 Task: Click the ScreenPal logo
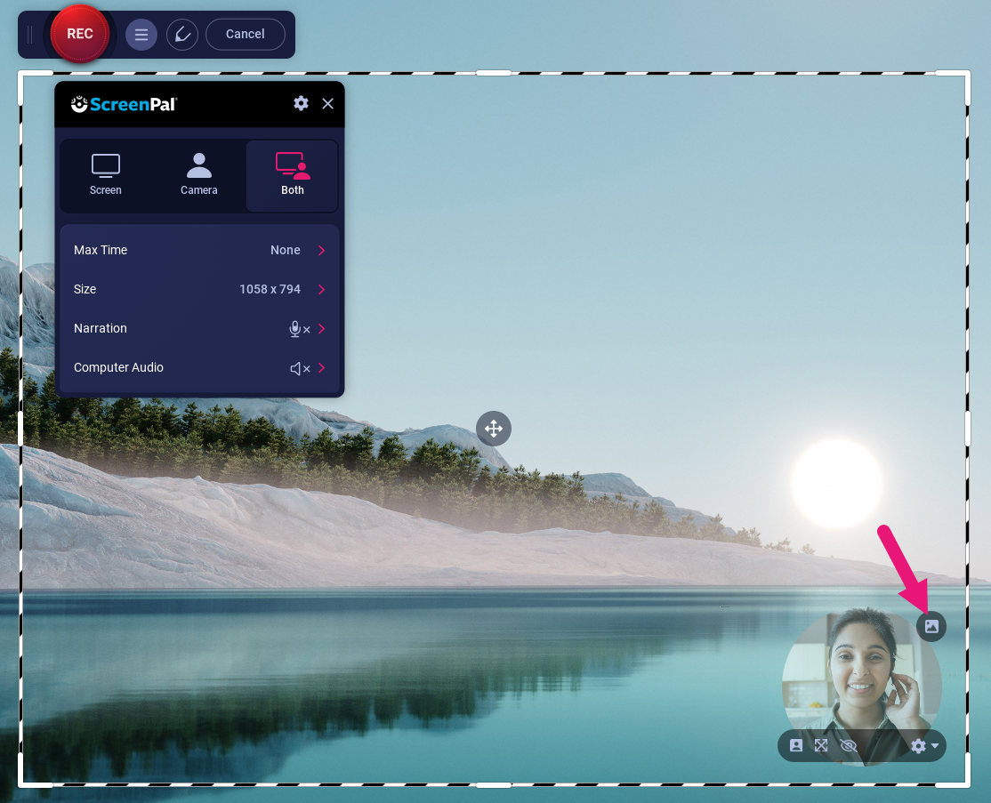(x=124, y=104)
